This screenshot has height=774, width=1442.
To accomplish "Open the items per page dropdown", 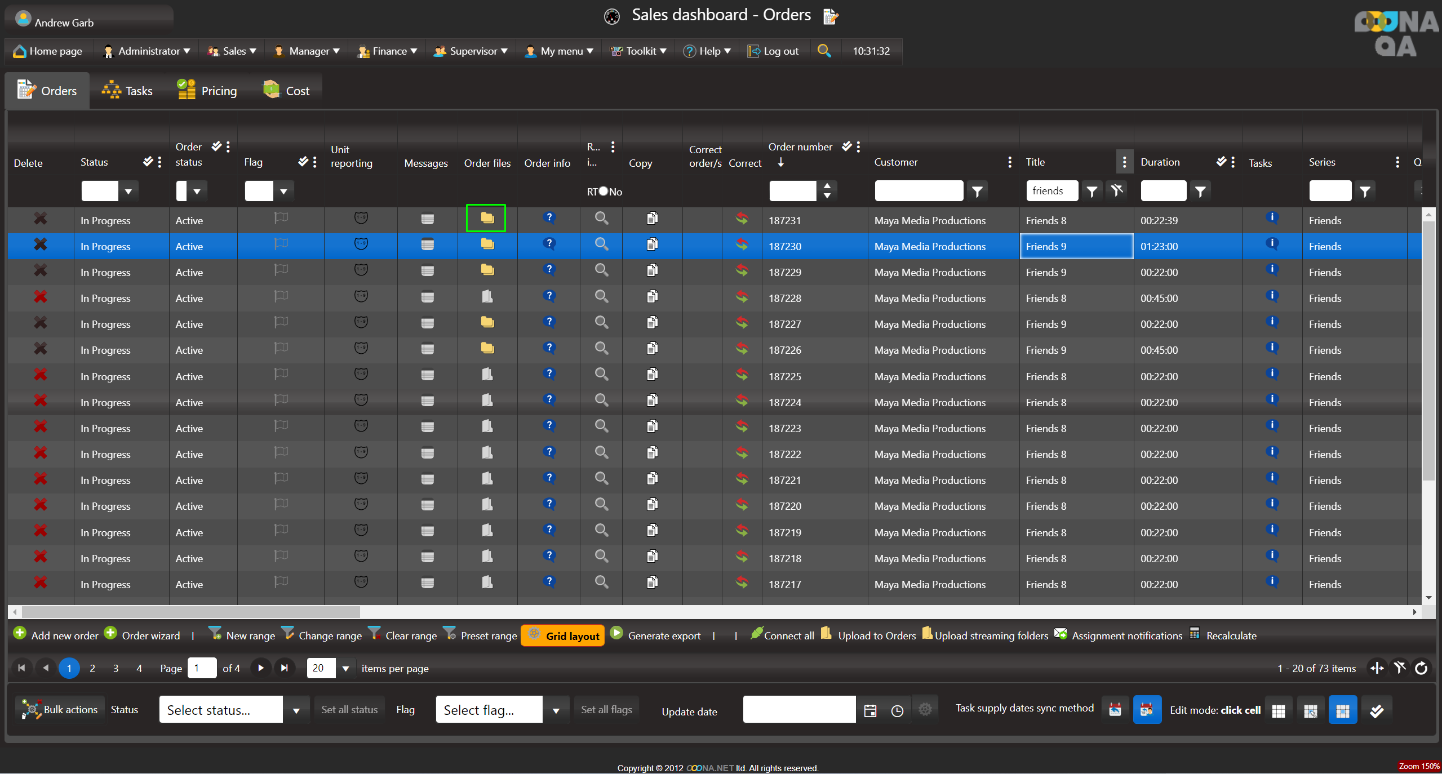I will (x=345, y=669).
